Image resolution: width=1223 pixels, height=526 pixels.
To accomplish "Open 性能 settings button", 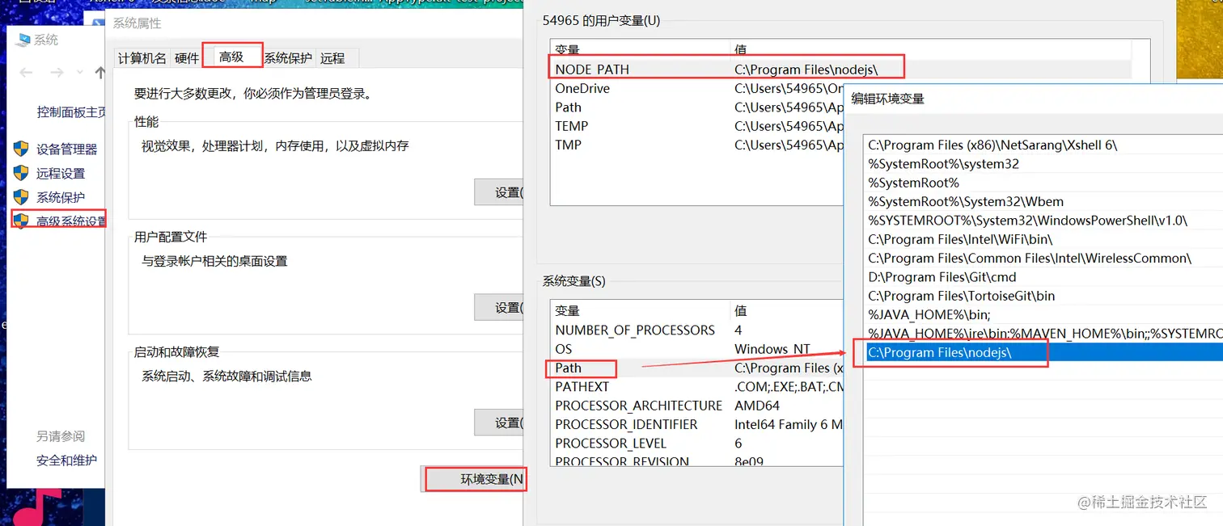I will pyautogui.click(x=499, y=192).
